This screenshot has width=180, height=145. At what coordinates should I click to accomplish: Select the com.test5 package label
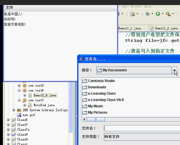[x=36, y=86]
